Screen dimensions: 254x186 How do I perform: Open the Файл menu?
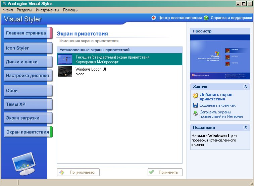8,10
